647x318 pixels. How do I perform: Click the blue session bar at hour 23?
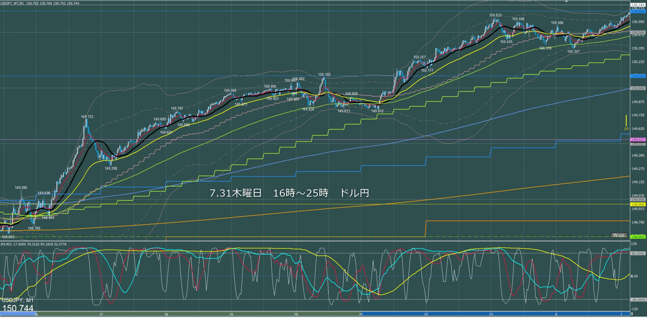491,314
